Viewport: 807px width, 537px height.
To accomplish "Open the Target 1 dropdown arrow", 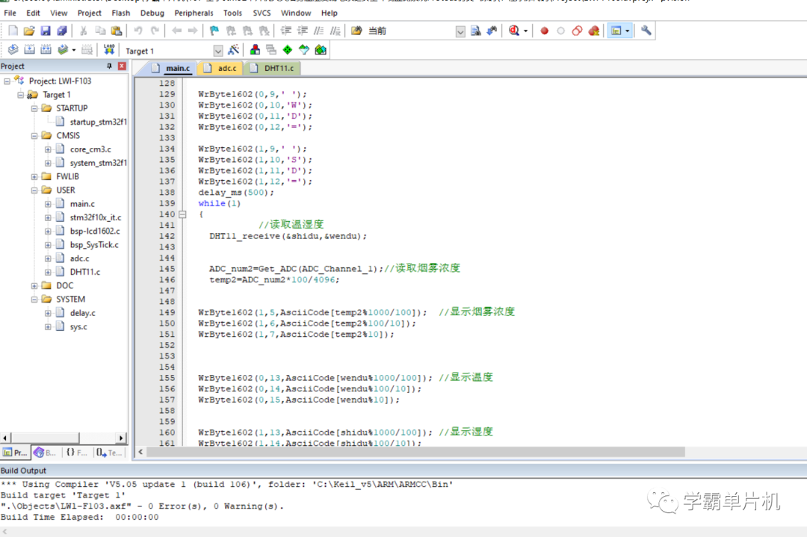I will tap(217, 50).
